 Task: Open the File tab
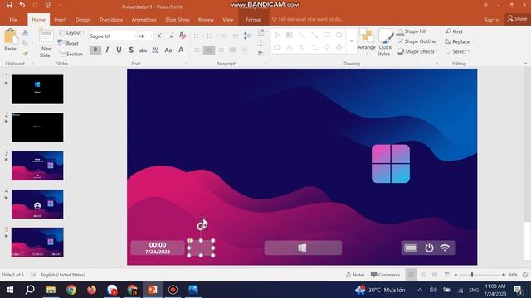(x=13, y=20)
